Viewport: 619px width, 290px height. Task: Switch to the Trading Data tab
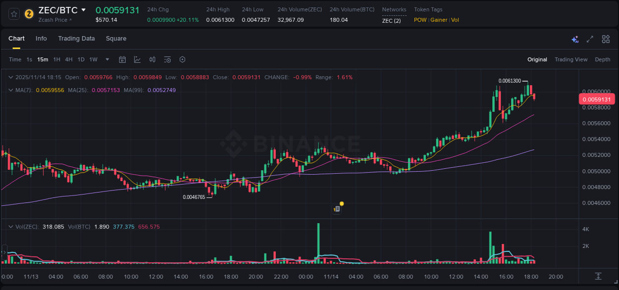[76, 39]
